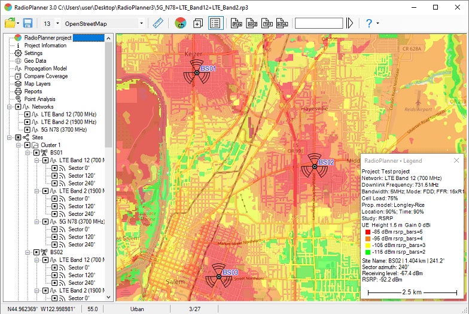Export coverage as PNG file
Image resolution: width=469 pixels, height=314 pixels.
click(x=236, y=23)
